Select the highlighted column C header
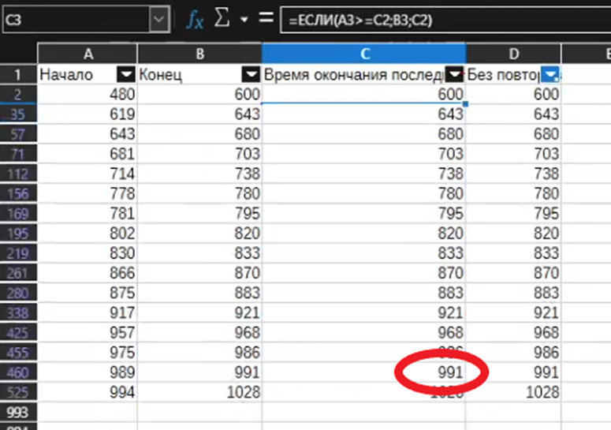 (363, 54)
